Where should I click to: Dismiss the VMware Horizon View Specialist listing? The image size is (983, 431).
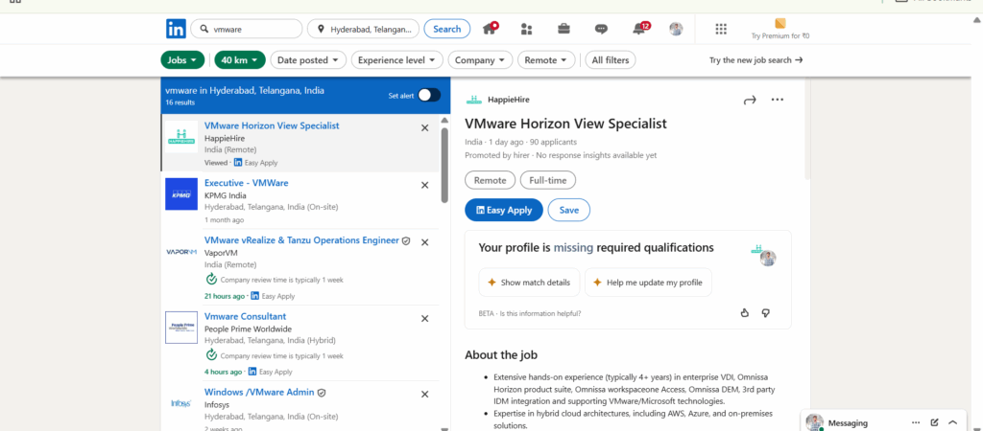(x=424, y=127)
